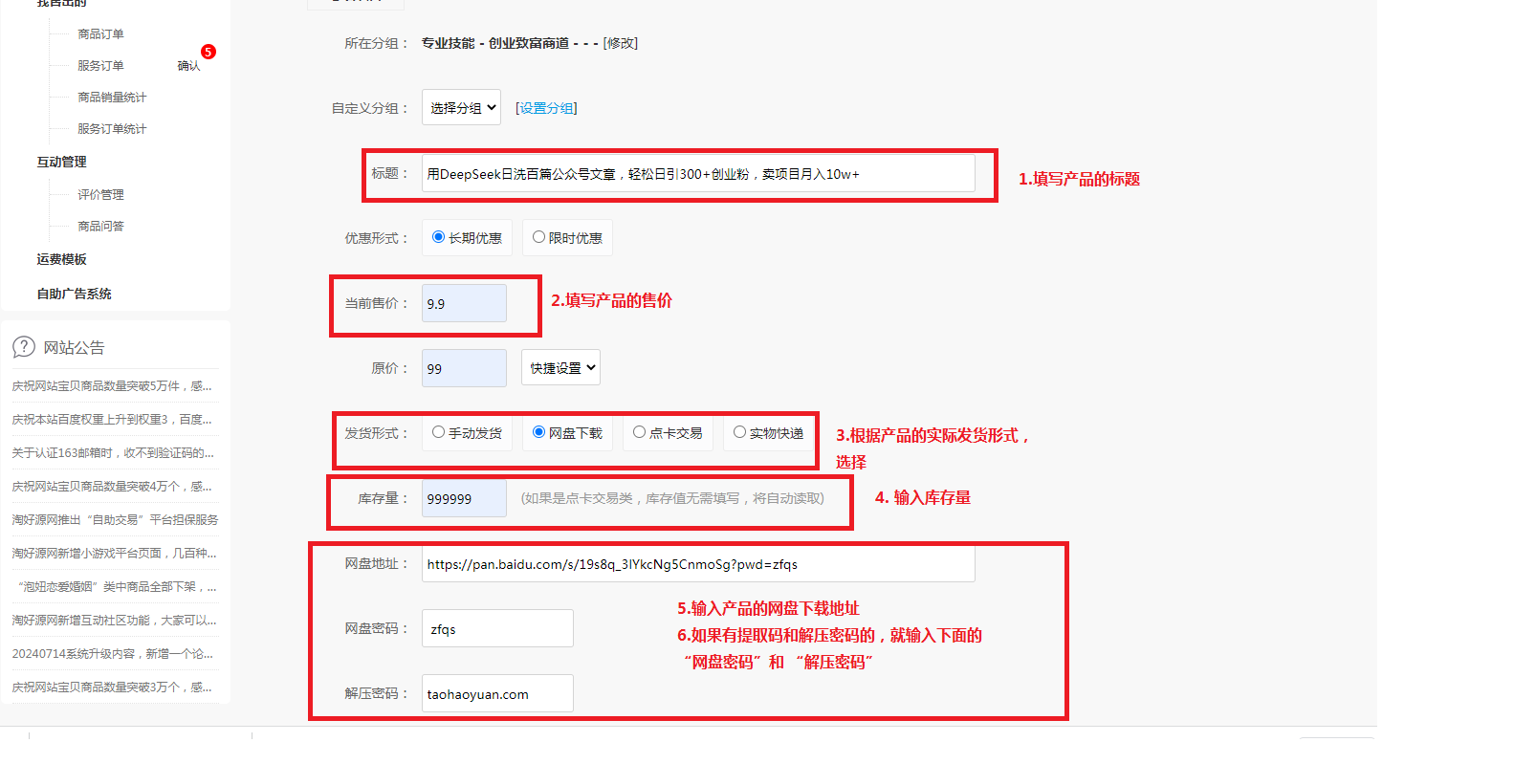
Task: Choose 实物快递 delivery option
Action: [739, 432]
